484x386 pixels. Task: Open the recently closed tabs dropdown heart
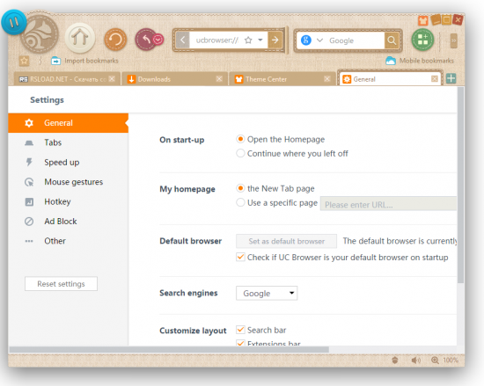158,40
